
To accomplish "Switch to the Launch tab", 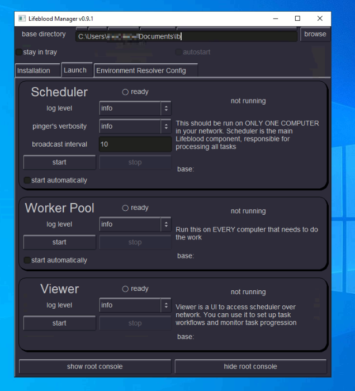I will (x=77, y=70).
